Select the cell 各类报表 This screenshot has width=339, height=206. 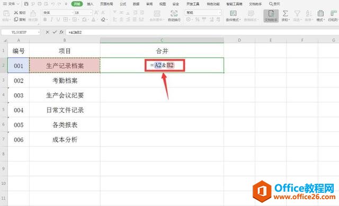(x=65, y=125)
